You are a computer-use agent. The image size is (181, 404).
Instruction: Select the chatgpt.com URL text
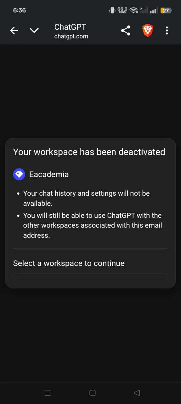coord(71,36)
